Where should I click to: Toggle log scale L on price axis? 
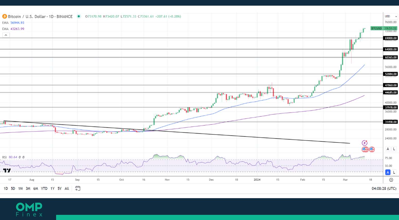pyautogui.click(x=394, y=149)
